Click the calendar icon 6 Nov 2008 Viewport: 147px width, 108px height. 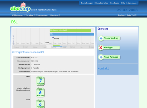pos(40,92)
